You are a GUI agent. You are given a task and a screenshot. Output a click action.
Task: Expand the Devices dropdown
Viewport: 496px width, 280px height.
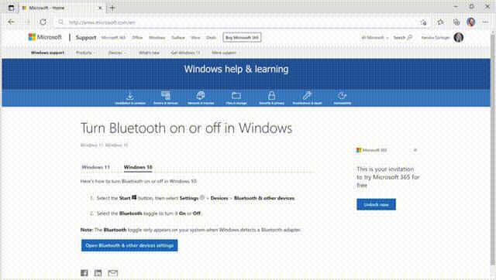point(117,53)
